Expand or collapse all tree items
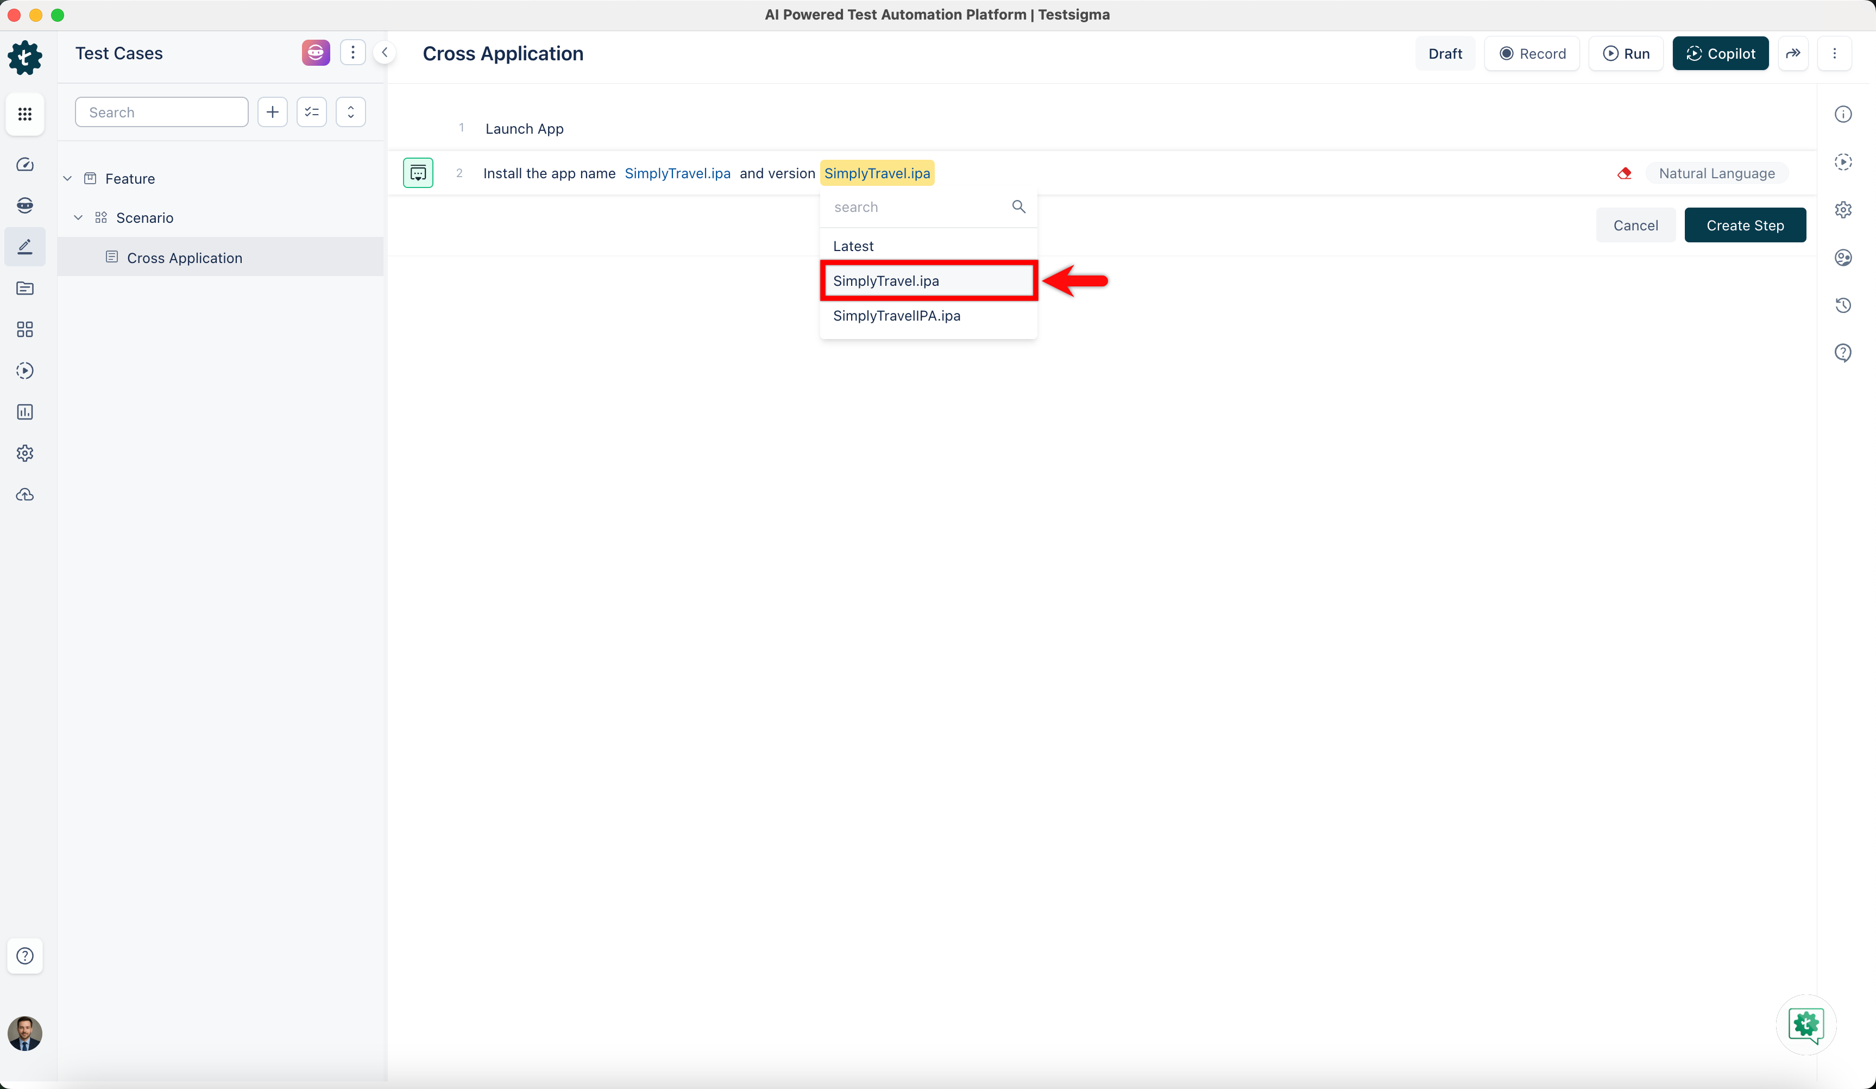This screenshot has width=1876, height=1089. pos(351,112)
